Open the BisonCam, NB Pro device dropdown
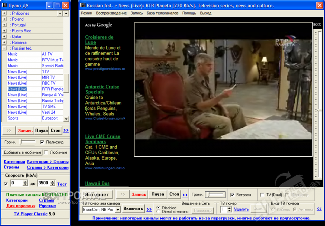Screen dimensions: 325x226 117,210
